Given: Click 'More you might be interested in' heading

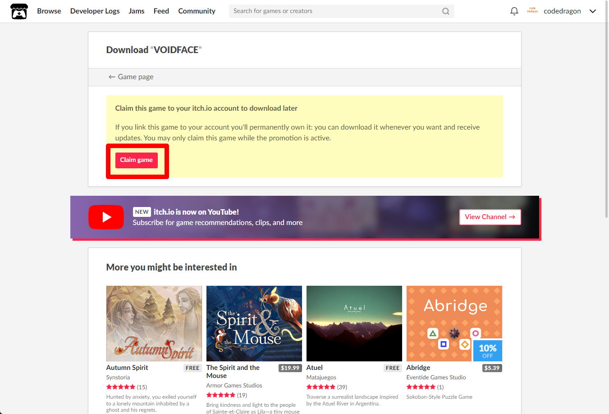Looking at the screenshot, I should 171,267.
